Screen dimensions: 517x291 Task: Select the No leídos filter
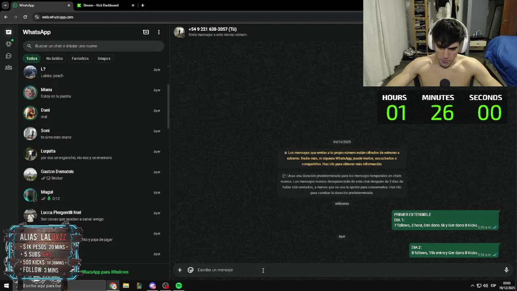54,59
